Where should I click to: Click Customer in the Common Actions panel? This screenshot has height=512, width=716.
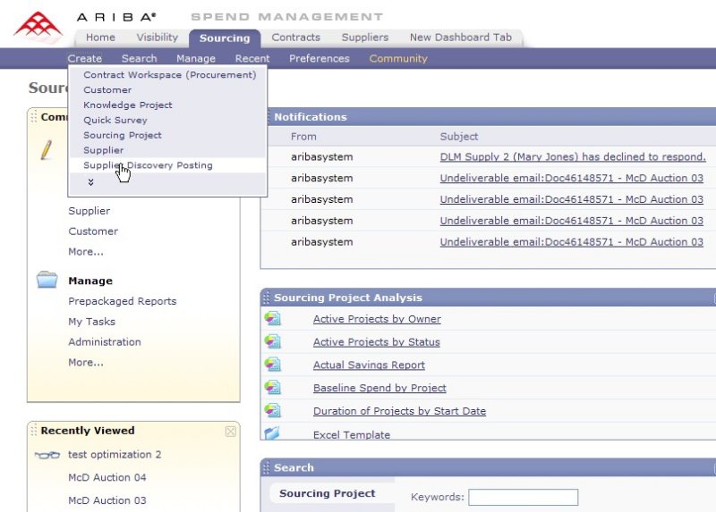93,231
